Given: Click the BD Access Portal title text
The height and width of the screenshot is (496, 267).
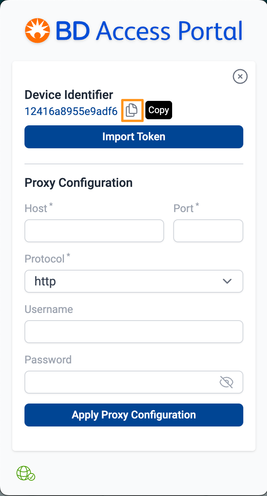Looking at the screenshot, I should tap(149, 31).
